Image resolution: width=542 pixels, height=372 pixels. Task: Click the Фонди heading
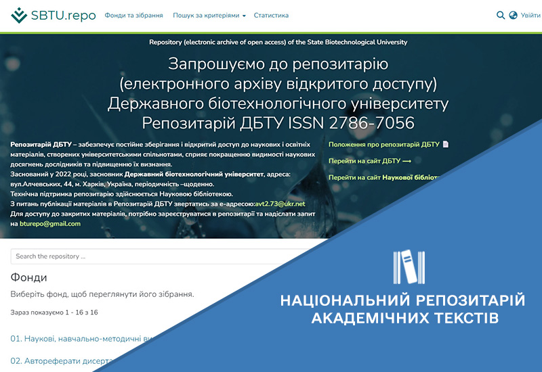click(28, 277)
